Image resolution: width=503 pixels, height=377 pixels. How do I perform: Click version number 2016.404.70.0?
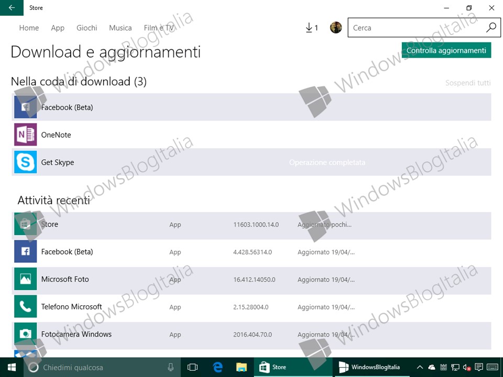coord(253,335)
